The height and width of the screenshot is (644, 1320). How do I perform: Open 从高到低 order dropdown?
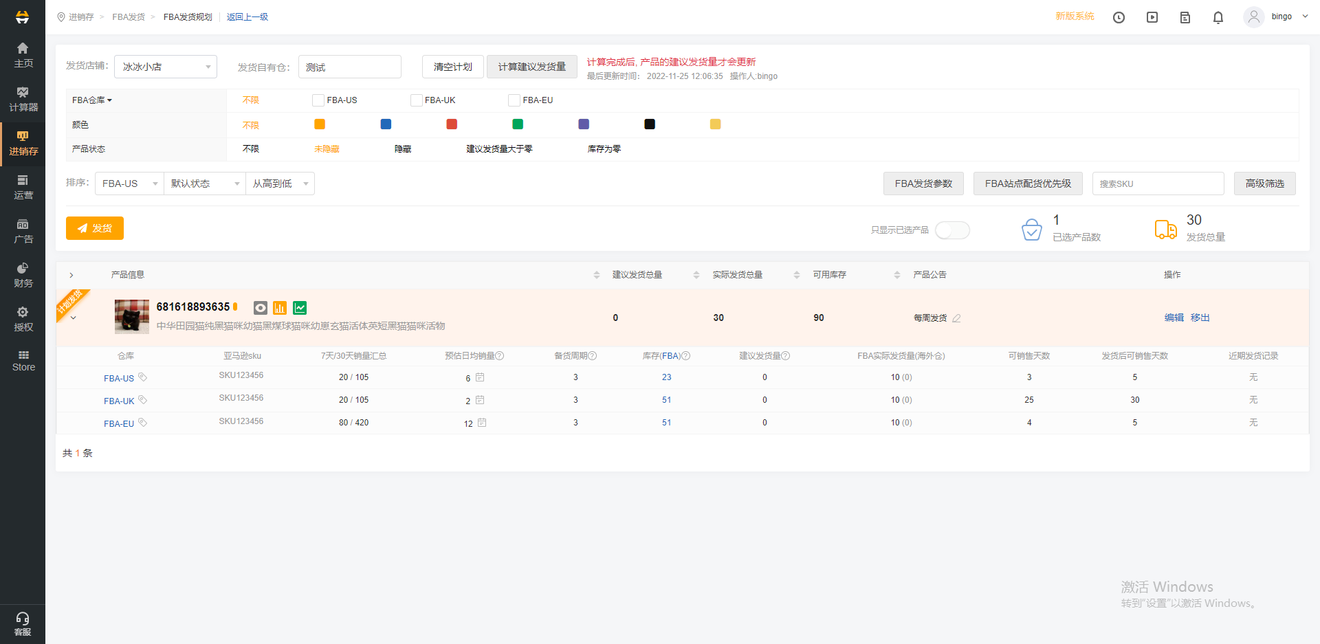[x=280, y=184]
